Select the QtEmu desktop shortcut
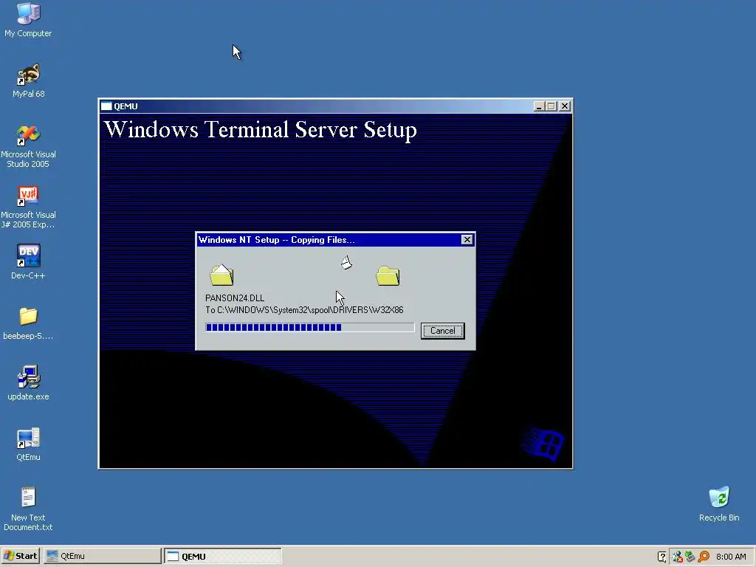Viewport: 756px width, 567px height. point(28,444)
